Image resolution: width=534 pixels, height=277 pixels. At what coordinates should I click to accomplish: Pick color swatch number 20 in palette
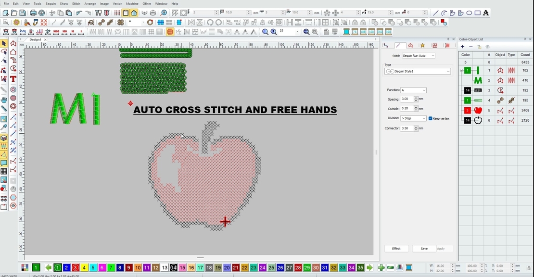click(227, 268)
